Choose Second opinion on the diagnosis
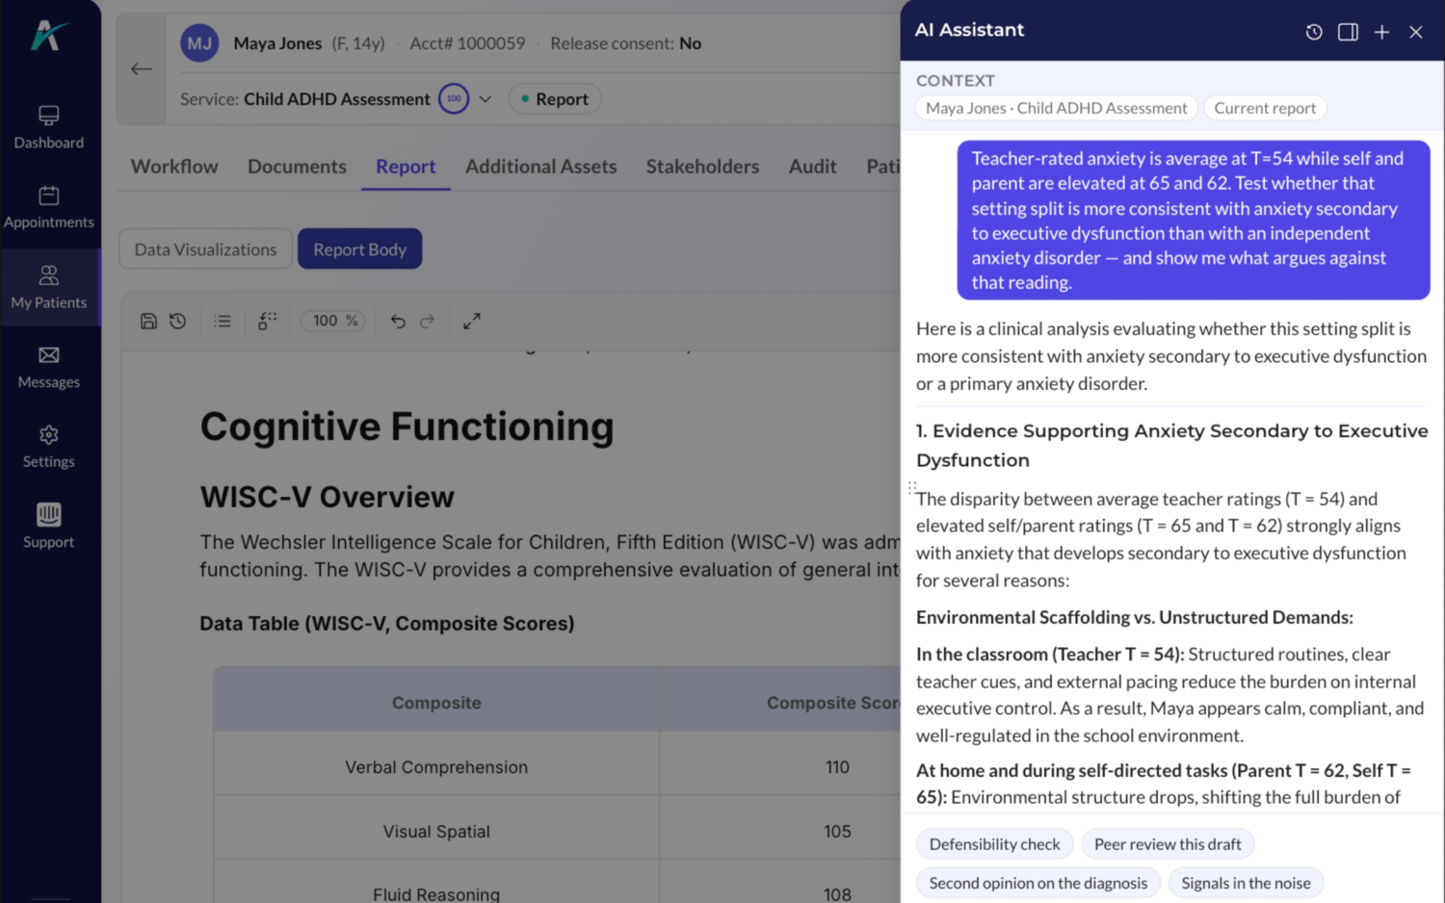The height and width of the screenshot is (903, 1445). point(1038,883)
